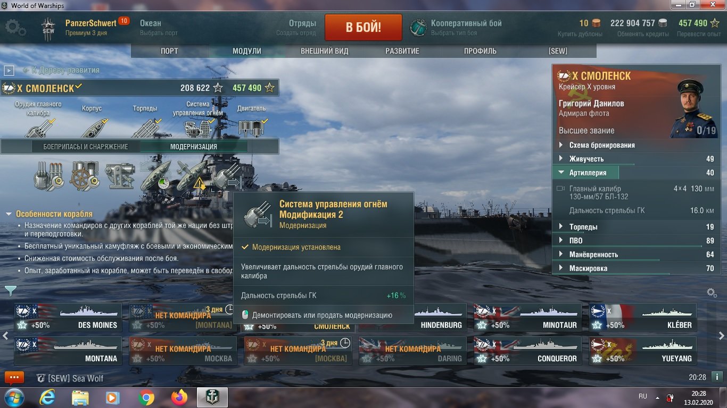Open the red chat button

14,378
